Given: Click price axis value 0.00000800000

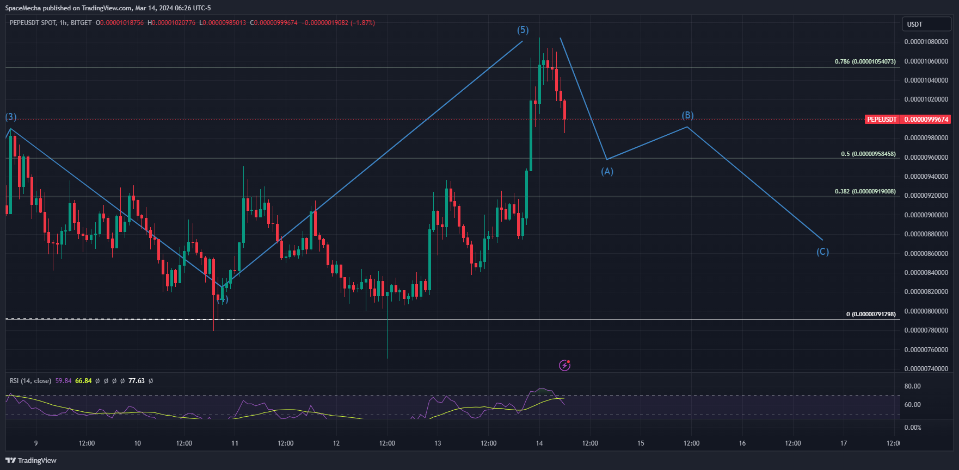Looking at the screenshot, I should point(926,311).
